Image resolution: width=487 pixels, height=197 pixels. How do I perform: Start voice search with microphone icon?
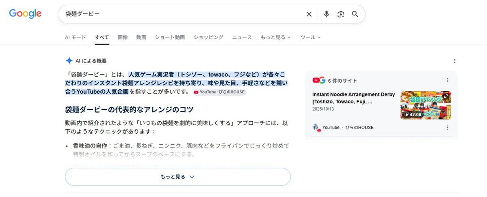click(326, 14)
